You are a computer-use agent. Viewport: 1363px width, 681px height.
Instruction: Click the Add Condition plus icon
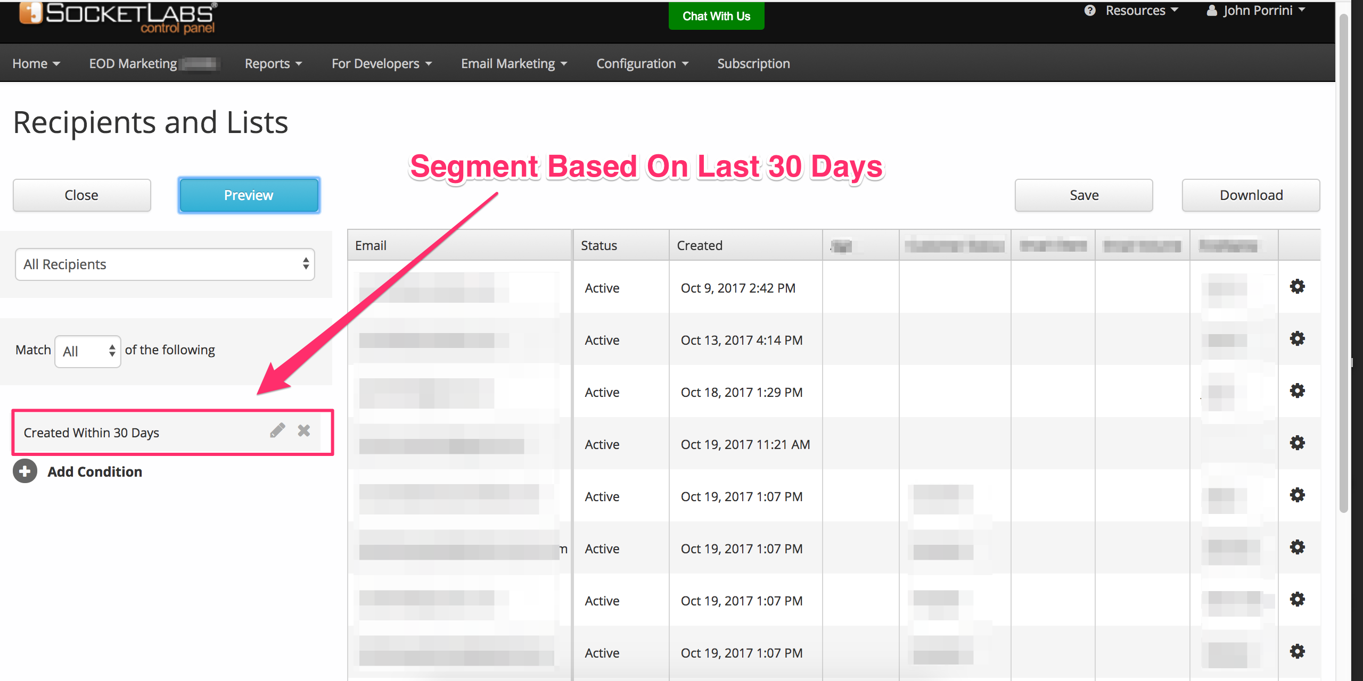click(x=24, y=472)
